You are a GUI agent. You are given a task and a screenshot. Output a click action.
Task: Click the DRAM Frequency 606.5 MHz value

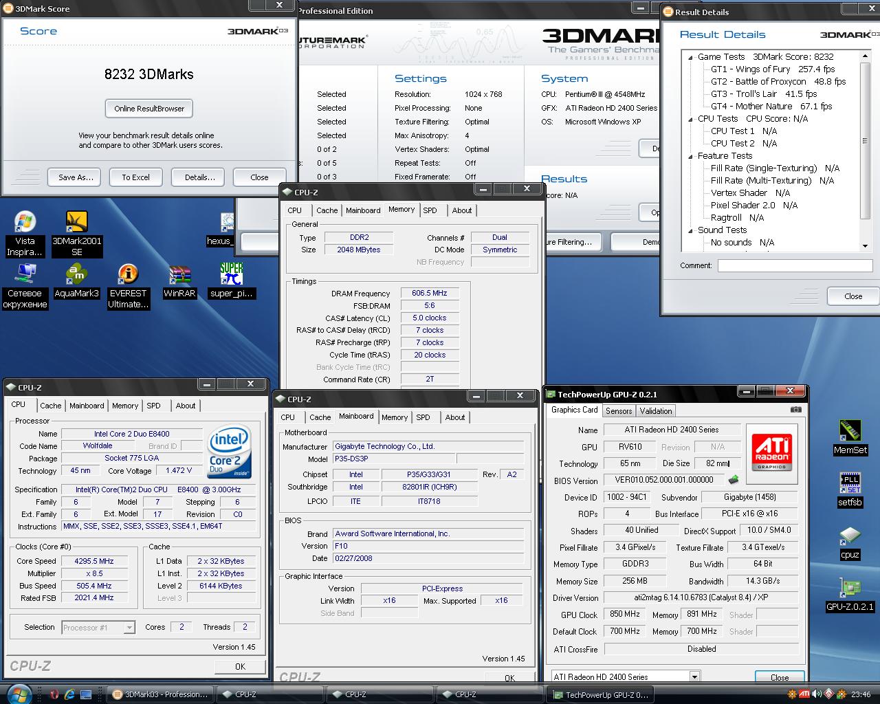(x=430, y=294)
